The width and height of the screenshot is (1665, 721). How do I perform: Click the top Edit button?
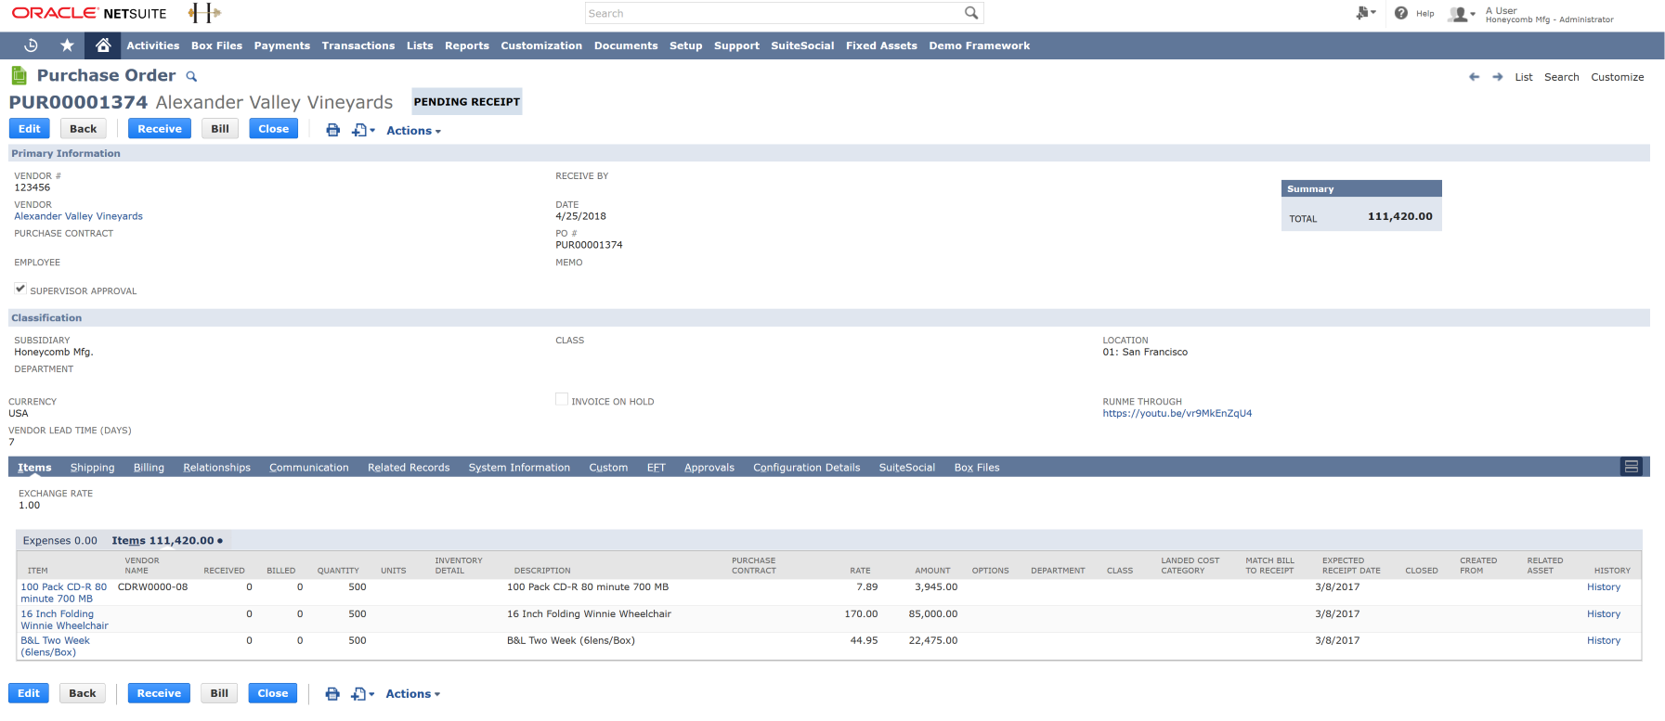tap(30, 129)
